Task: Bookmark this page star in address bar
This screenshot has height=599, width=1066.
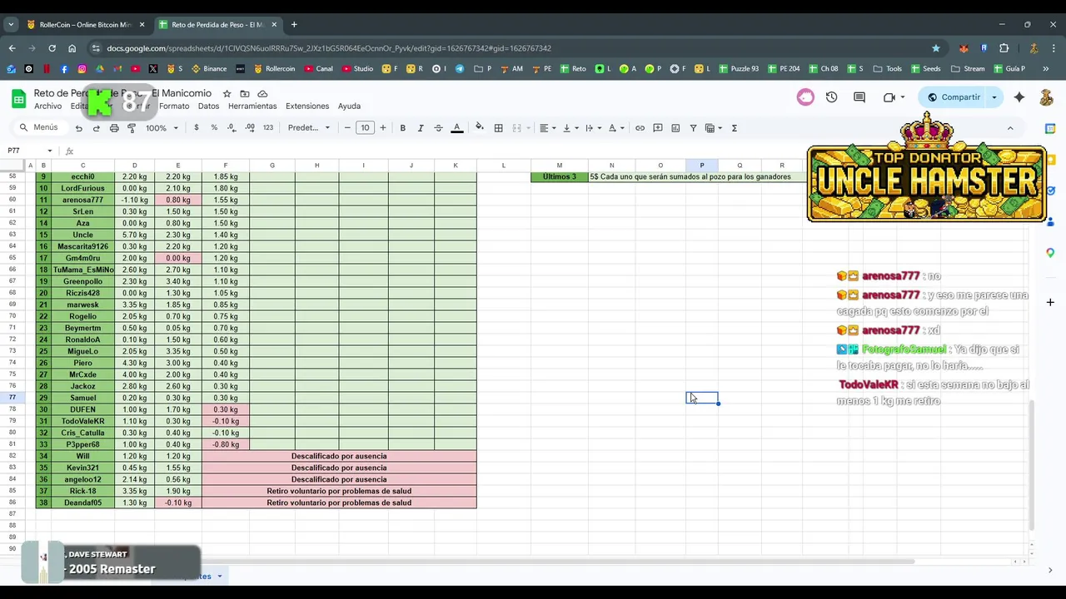Action: [936, 48]
